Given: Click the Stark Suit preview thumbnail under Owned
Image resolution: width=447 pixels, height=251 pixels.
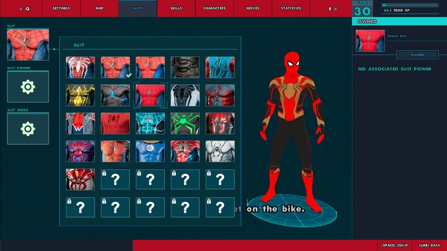Looking at the screenshot, I should (x=370, y=41).
